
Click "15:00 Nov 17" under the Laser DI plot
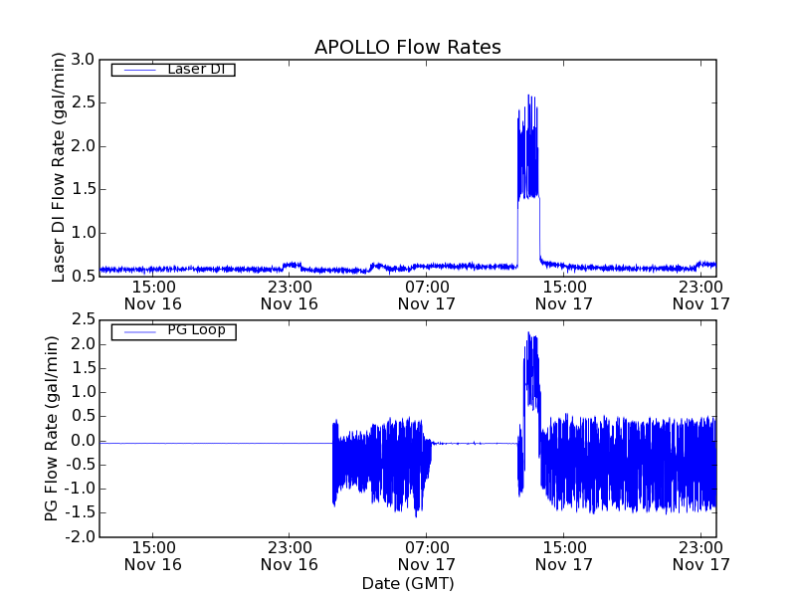click(564, 296)
